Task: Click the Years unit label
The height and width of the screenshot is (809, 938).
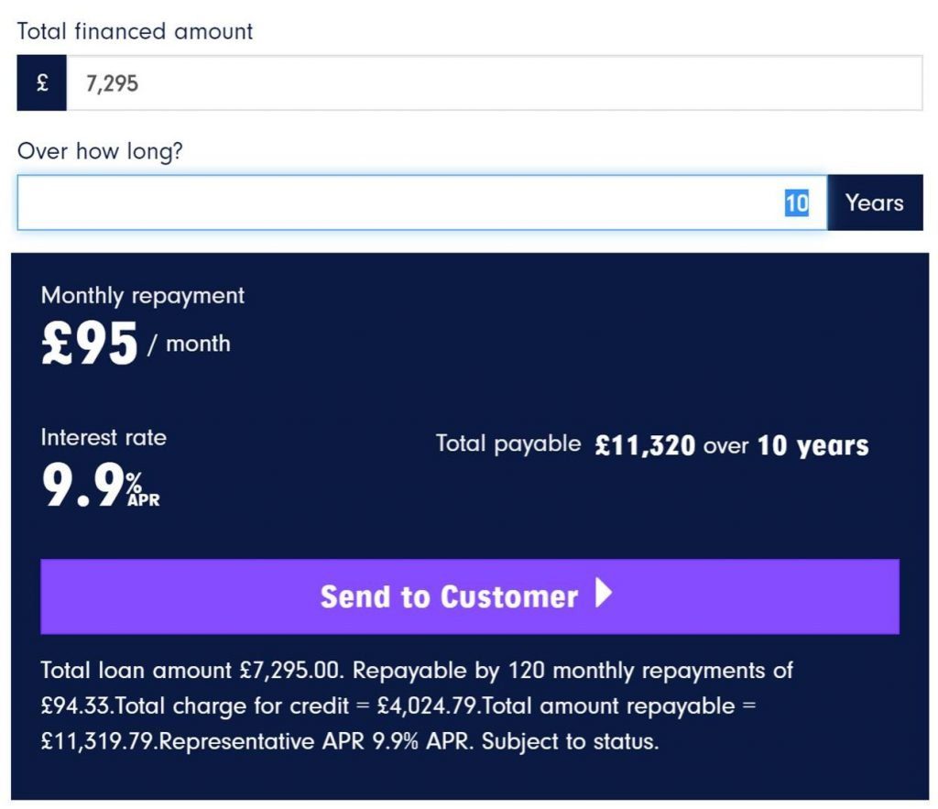Action: pos(875,202)
